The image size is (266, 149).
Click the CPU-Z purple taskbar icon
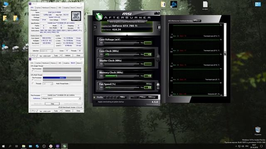pos(57,146)
